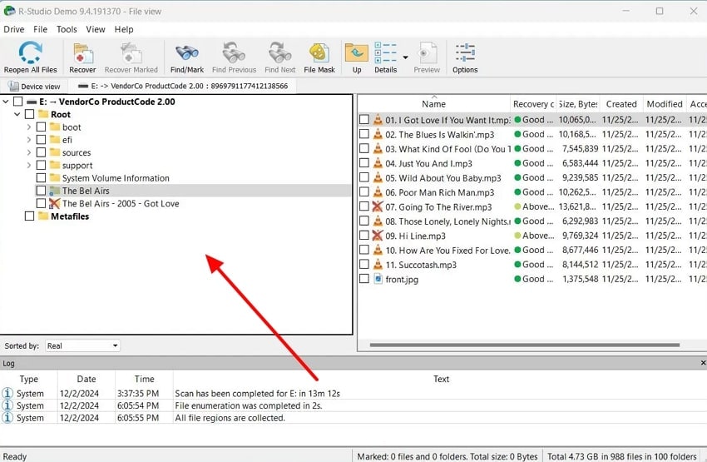Mark the Metafiles checkbox
Viewport: 707px width, 462px height.
coord(29,216)
